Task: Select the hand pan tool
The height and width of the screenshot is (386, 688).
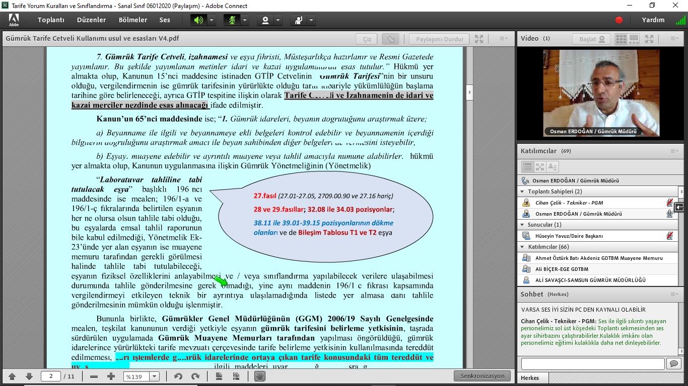Action: 259,376
